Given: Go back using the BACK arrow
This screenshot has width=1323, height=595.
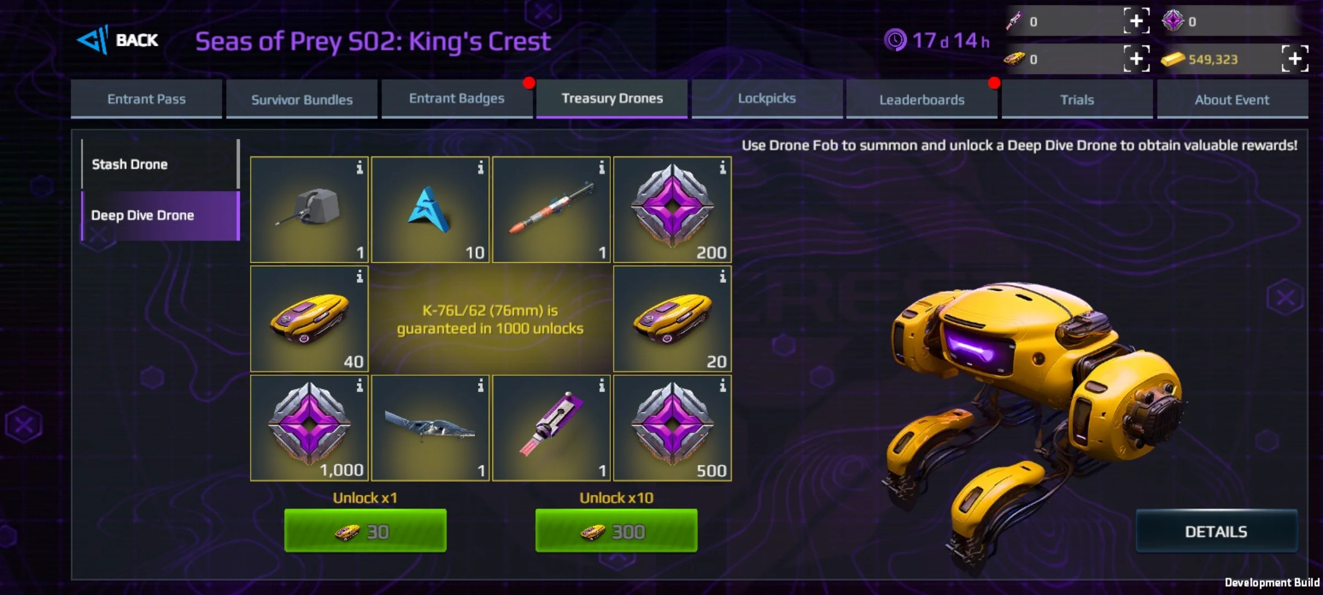Looking at the screenshot, I should click(117, 40).
